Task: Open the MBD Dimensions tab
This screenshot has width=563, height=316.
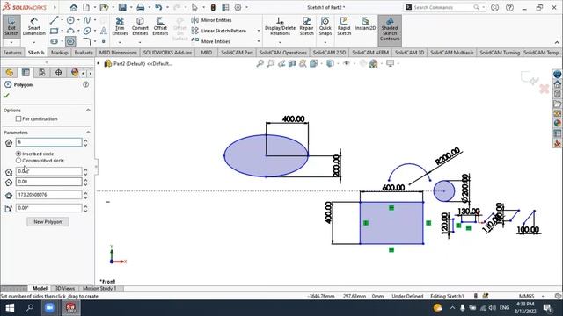Action: [x=118, y=53]
